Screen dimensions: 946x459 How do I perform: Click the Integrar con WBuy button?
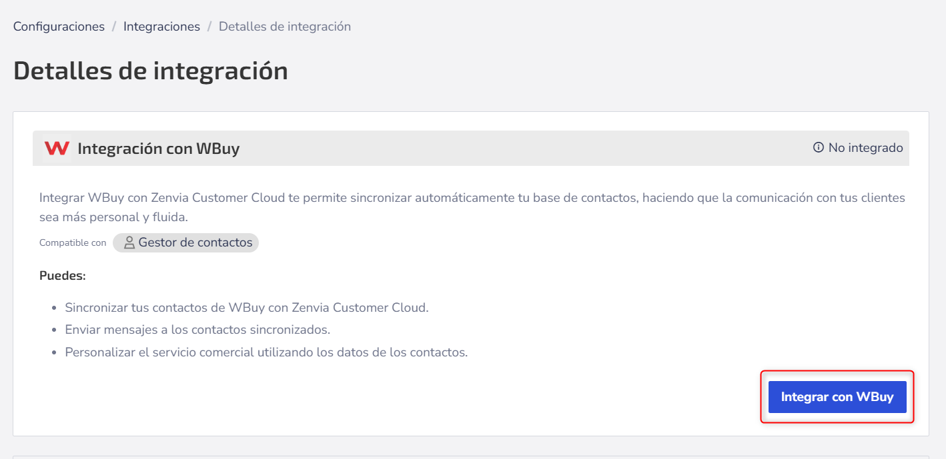coord(837,397)
